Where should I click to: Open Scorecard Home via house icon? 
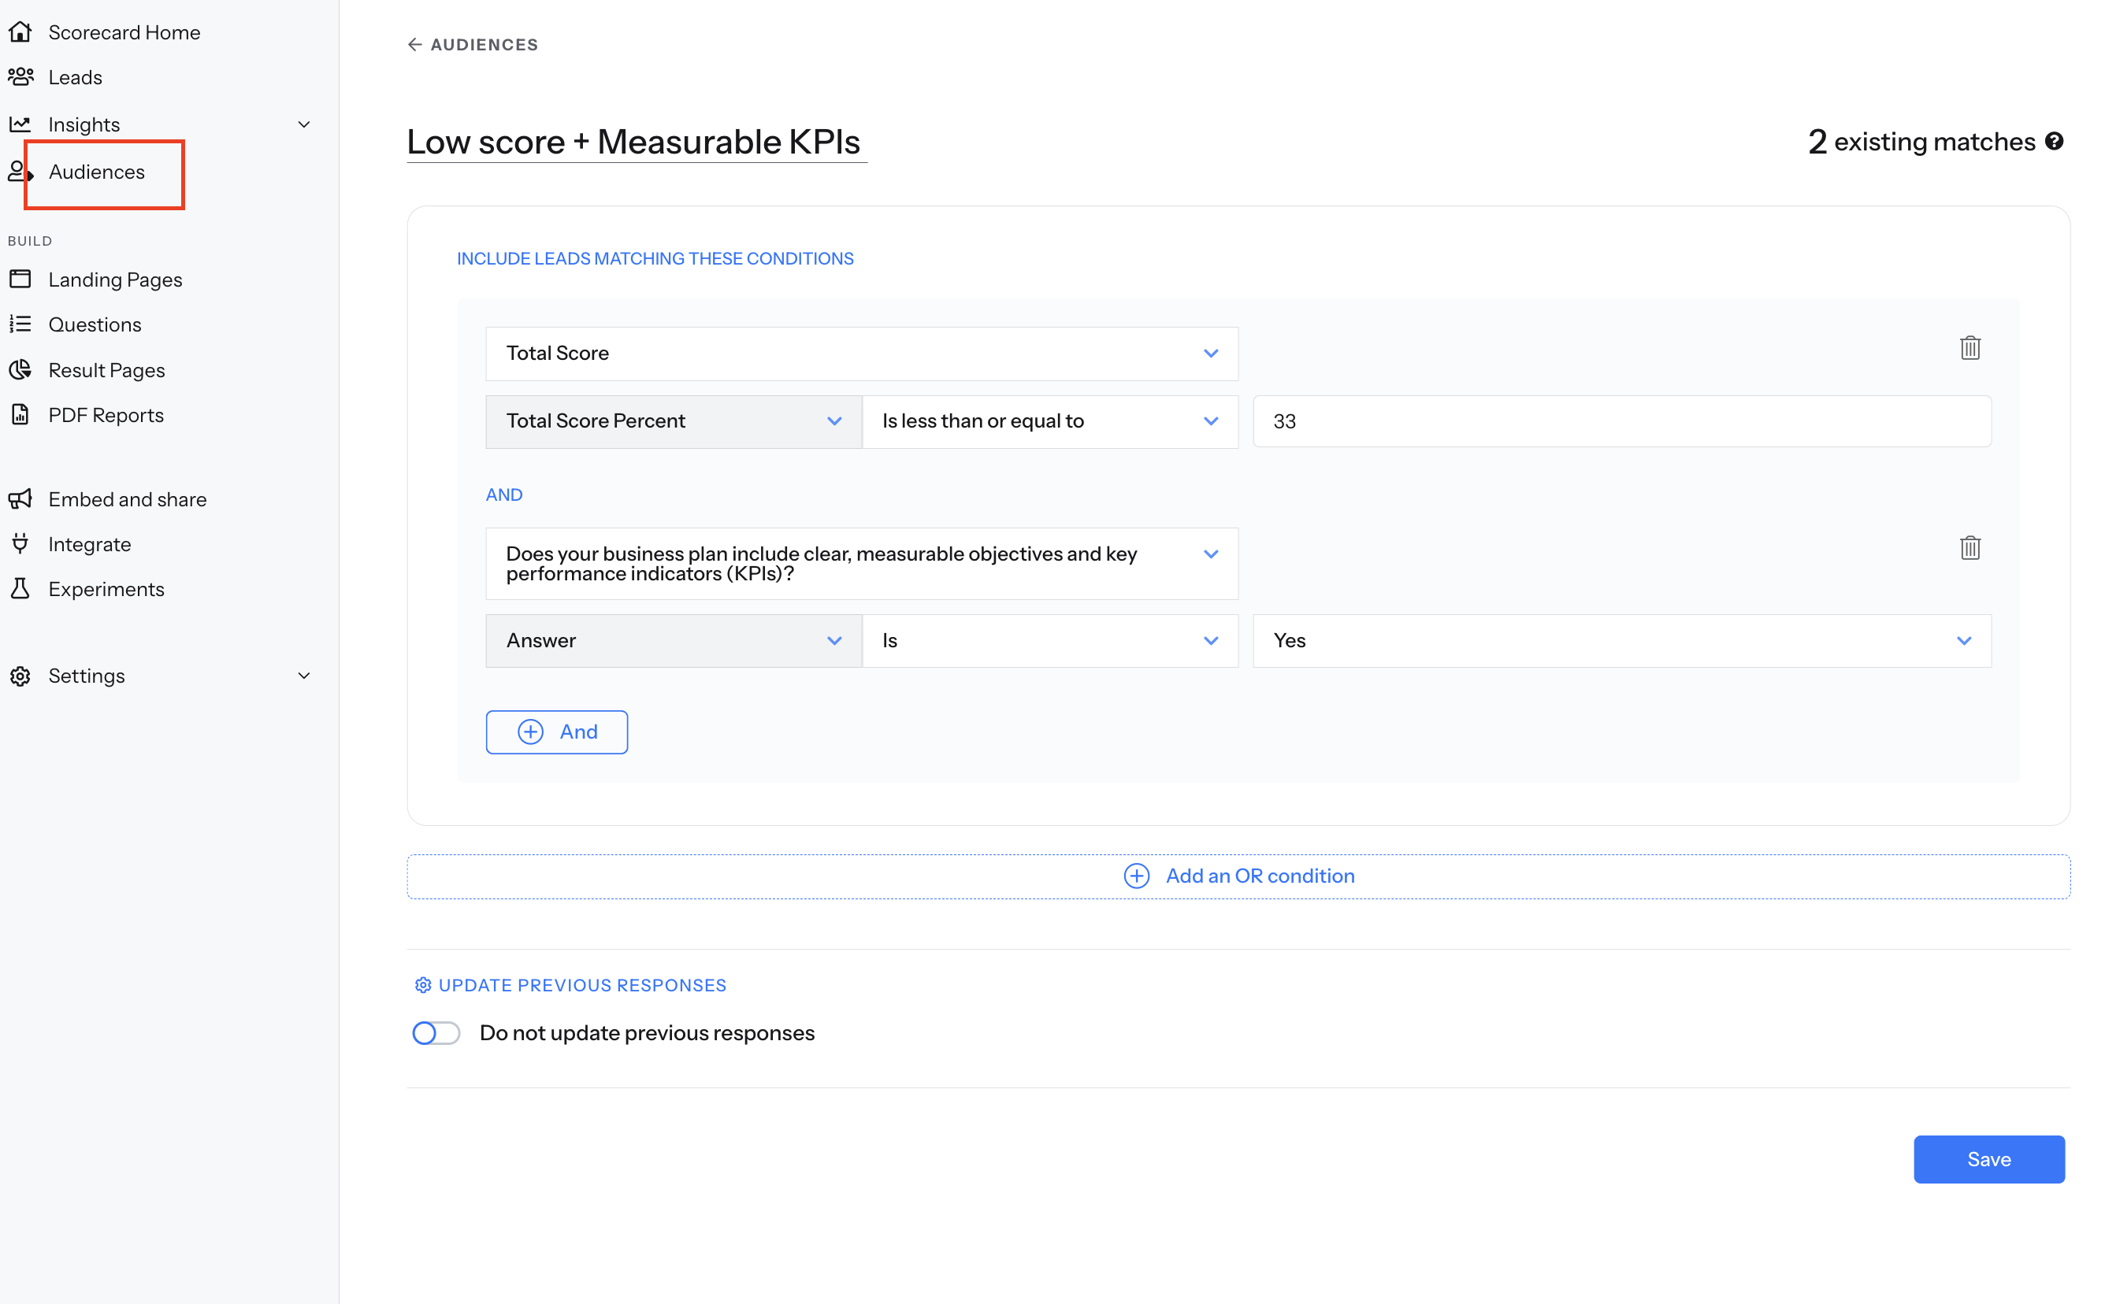coord(20,32)
